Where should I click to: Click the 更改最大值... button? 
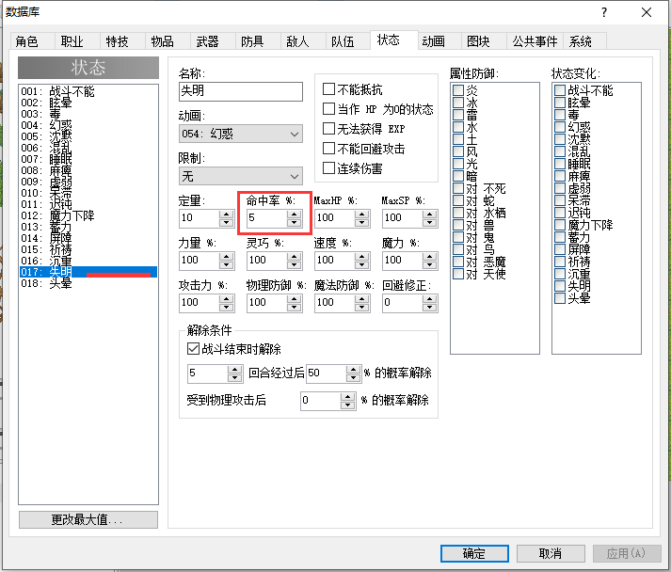pyautogui.click(x=88, y=520)
